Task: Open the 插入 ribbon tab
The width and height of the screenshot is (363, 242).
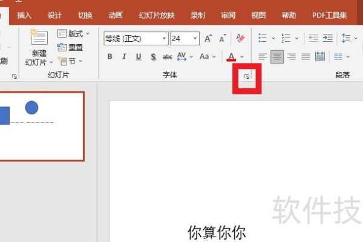Action: 24,15
